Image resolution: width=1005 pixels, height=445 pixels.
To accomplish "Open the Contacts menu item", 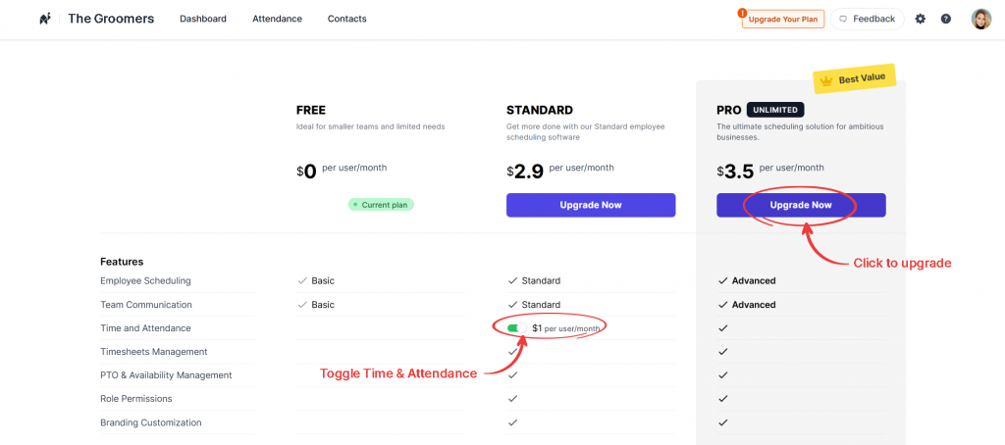I will [x=346, y=20].
